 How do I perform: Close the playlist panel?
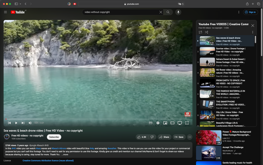(x=252, y=26)
